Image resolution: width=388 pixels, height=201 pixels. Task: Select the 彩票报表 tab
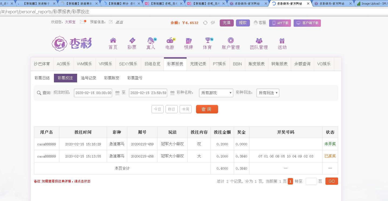click(175, 64)
